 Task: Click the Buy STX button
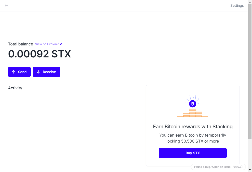coord(192,153)
